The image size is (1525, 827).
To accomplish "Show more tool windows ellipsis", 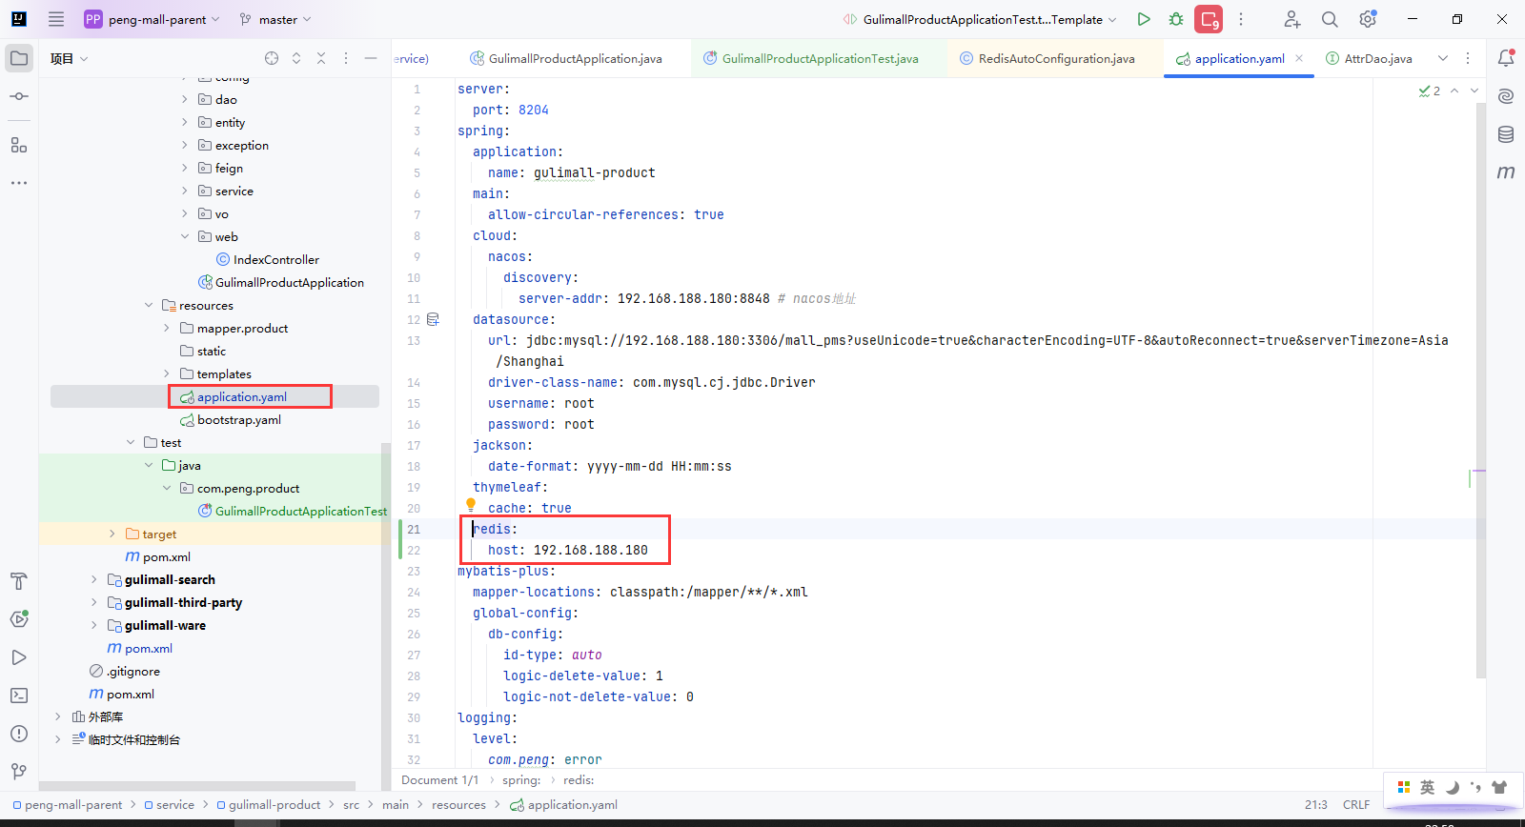I will coord(19,182).
